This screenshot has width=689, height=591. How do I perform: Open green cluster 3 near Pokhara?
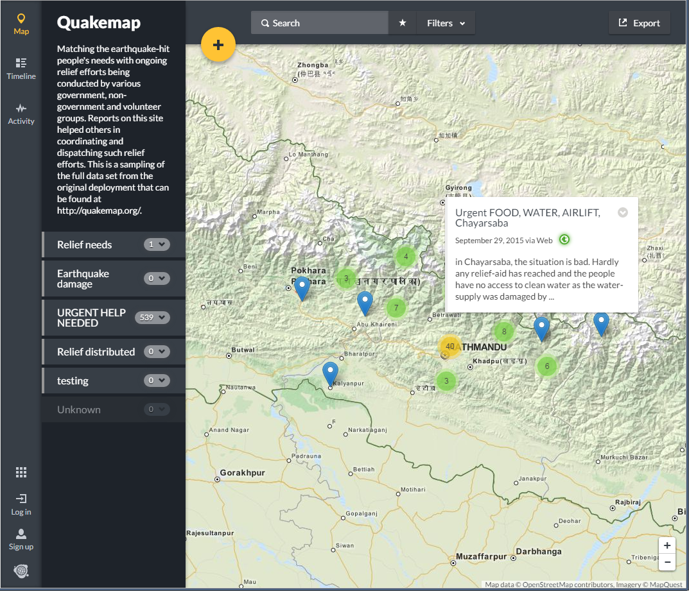(x=346, y=278)
